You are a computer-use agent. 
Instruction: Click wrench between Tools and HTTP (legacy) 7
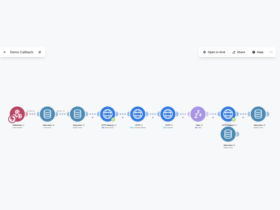[x=213, y=118]
